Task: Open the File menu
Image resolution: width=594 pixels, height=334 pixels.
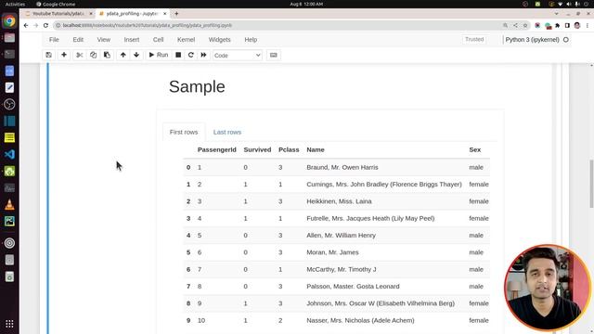Action: click(54, 40)
